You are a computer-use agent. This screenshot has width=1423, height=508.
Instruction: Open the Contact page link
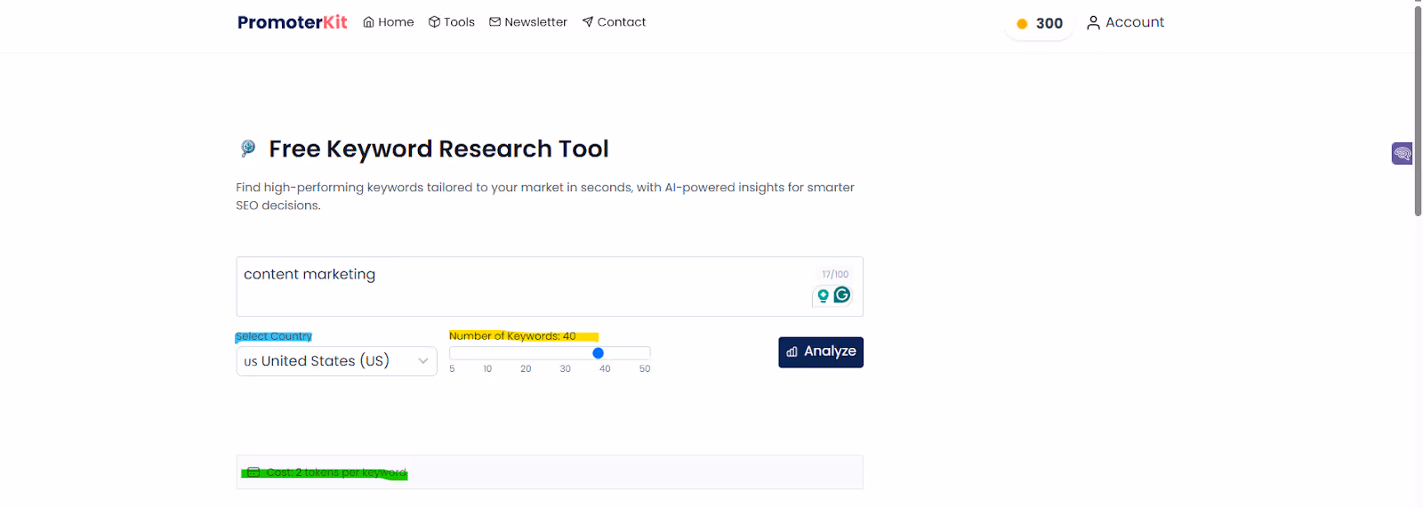614,22
